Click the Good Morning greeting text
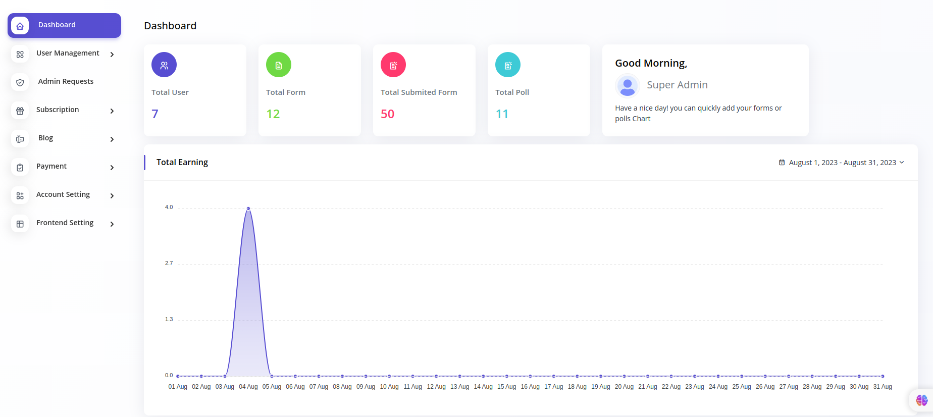 [x=651, y=63]
